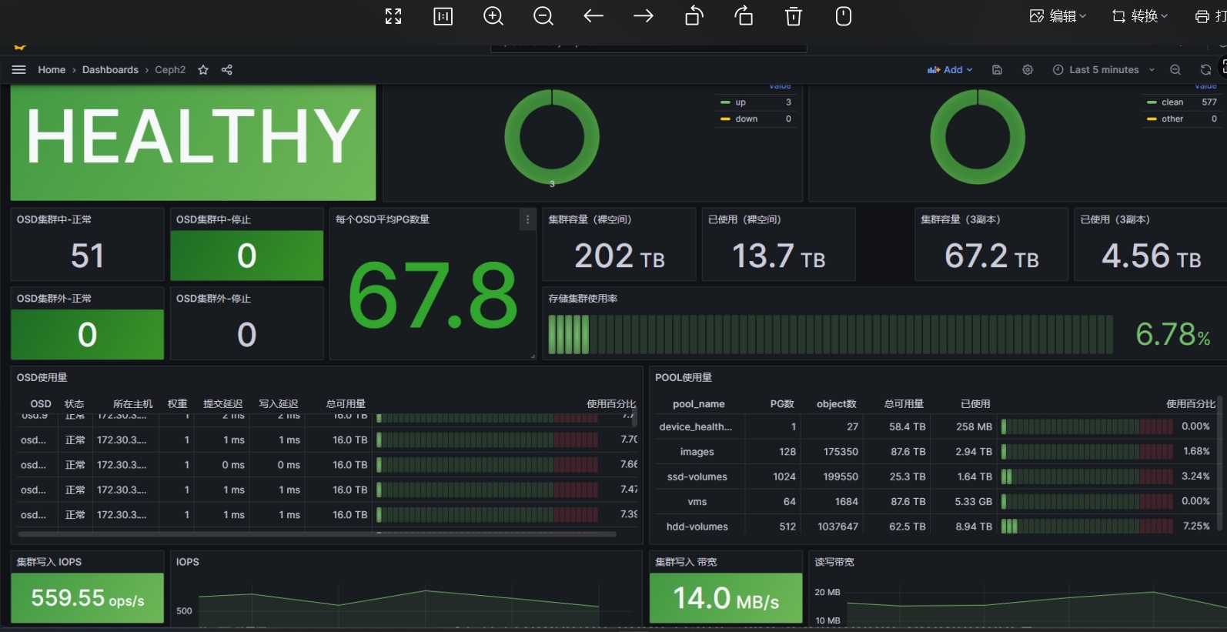The height and width of the screenshot is (632, 1227).
Task: Go to previous image with left arrow
Action: [593, 16]
